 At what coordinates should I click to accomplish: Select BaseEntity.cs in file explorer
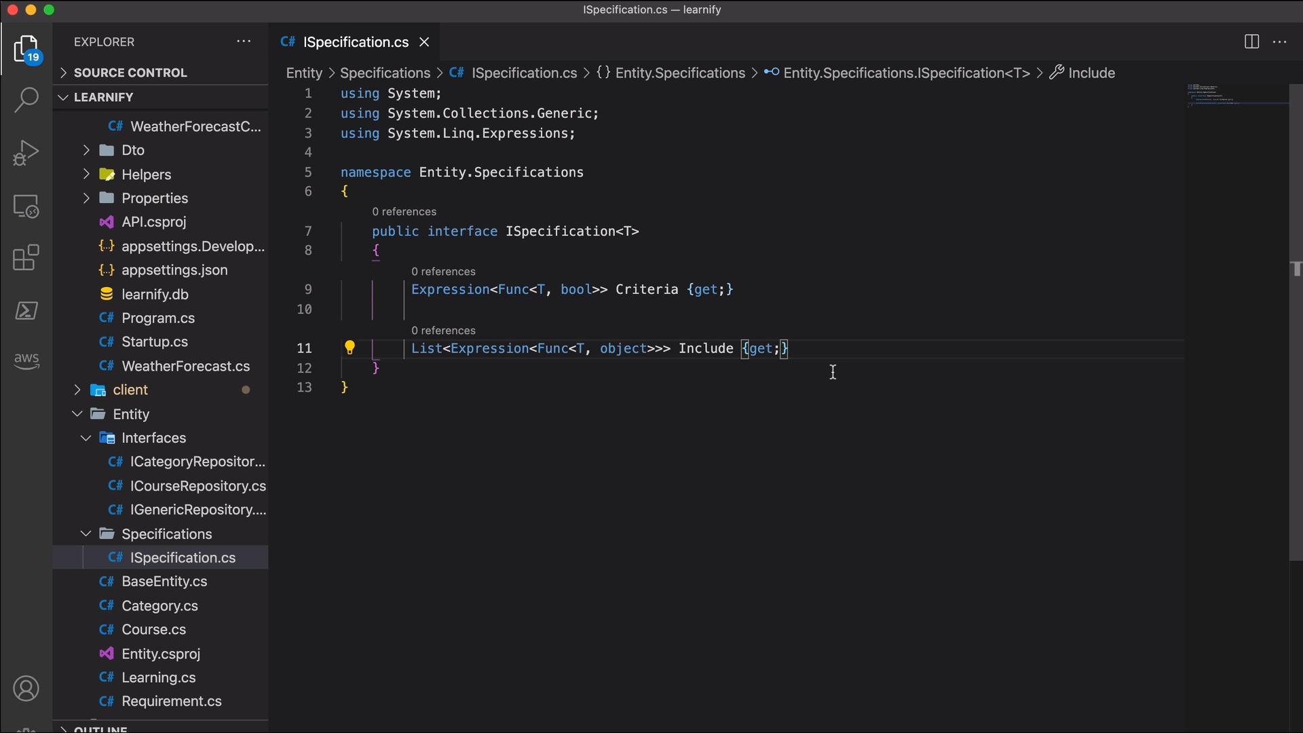tap(164, 582)
